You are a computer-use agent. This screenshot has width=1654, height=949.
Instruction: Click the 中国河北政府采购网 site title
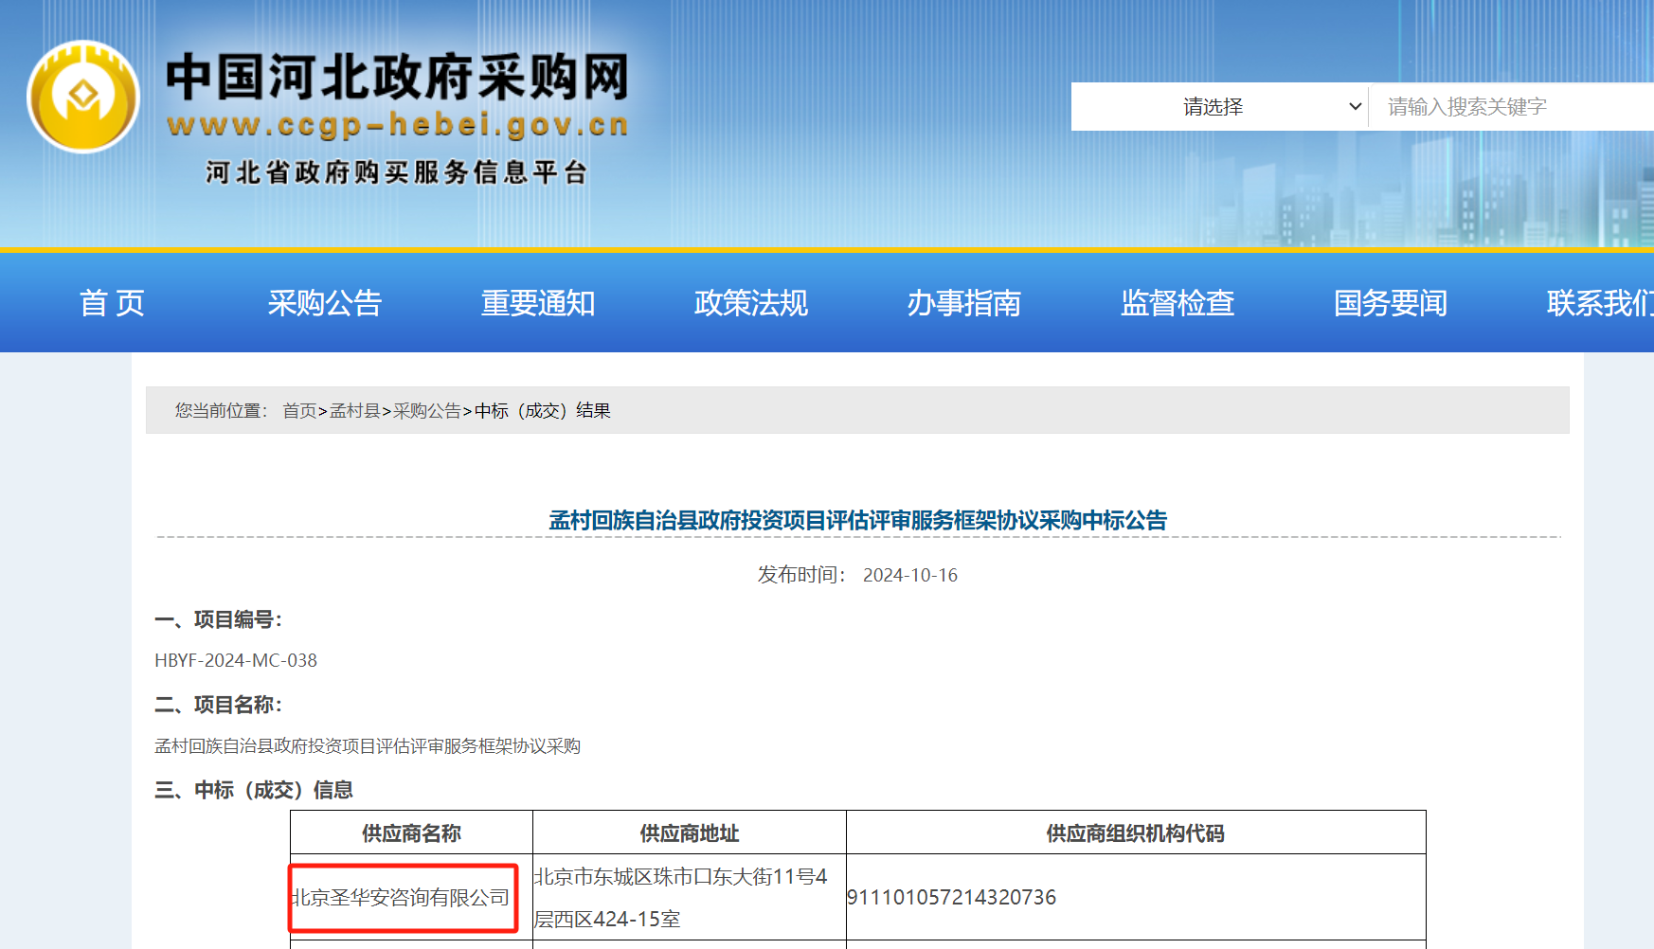[398, 77]
